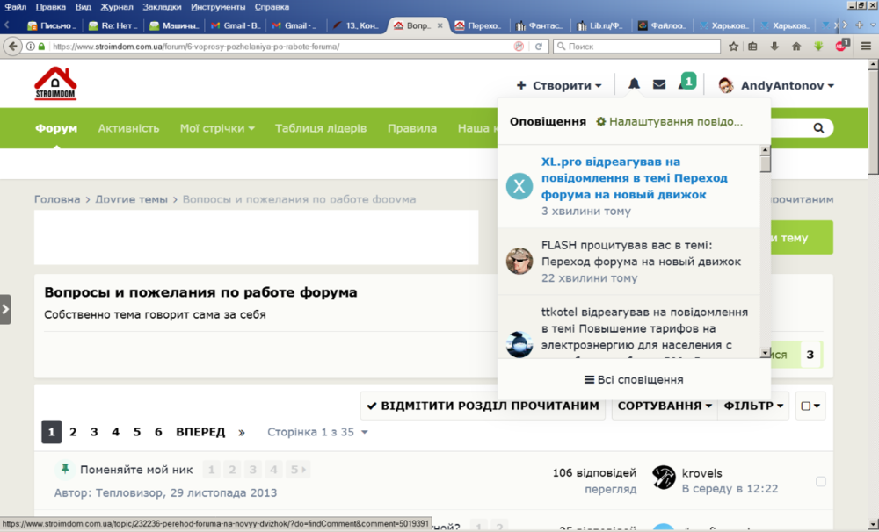Go to browser home page icon
879x532 pixels.
[796, 46]
